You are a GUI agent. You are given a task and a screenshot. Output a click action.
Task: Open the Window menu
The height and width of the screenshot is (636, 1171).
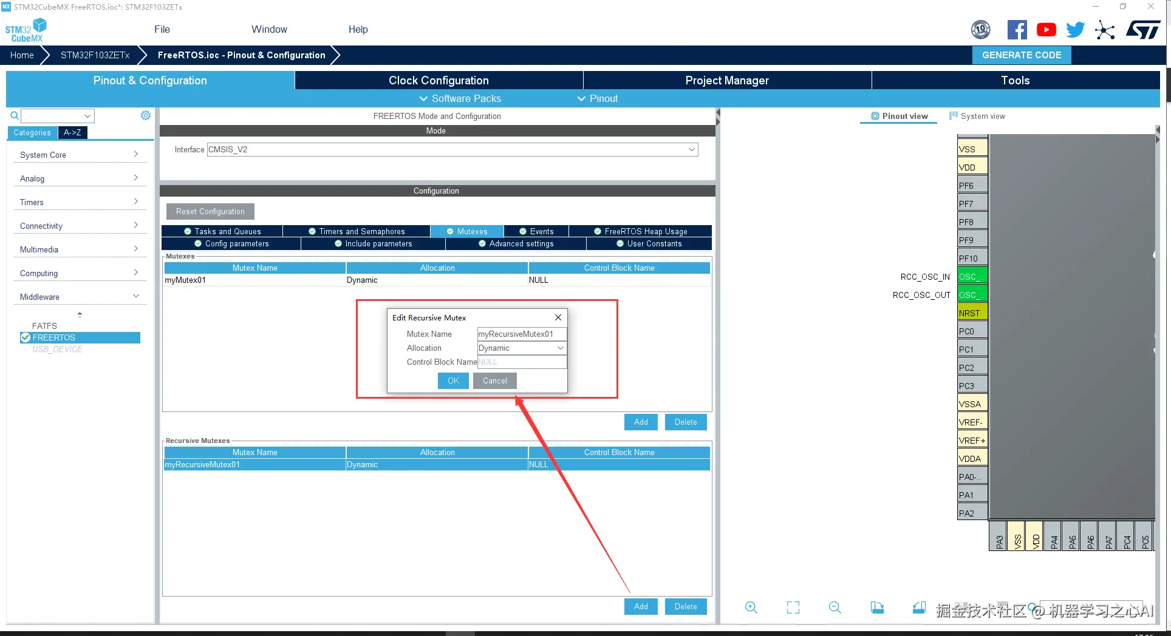pyautogui.click(x=269, y=29)
